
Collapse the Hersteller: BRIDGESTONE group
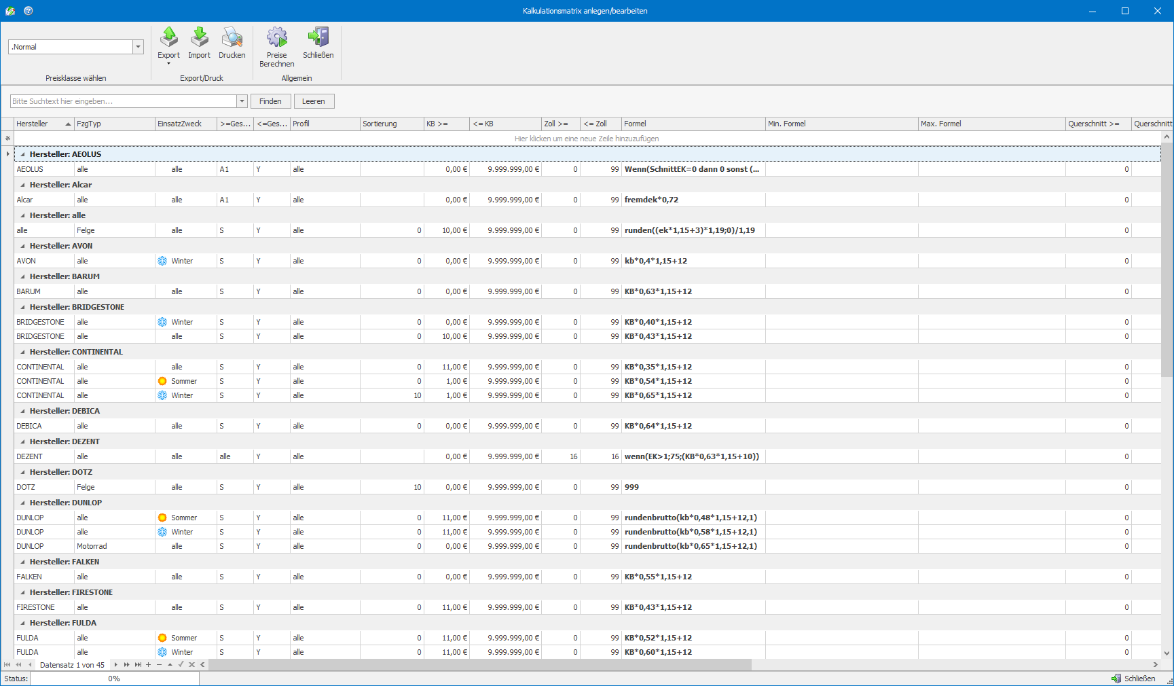pos(22,307)
